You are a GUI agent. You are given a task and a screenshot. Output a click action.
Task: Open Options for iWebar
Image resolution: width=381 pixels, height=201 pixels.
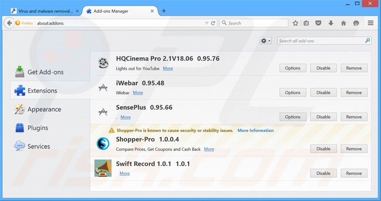point(293,92)
